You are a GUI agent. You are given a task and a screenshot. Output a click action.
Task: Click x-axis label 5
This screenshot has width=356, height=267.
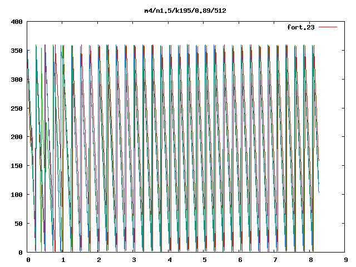(x=205, y=260)
